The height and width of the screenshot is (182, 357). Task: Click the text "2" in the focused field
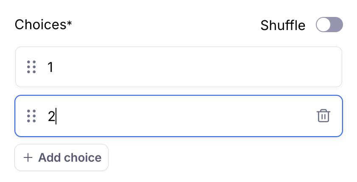pos(51,116)
